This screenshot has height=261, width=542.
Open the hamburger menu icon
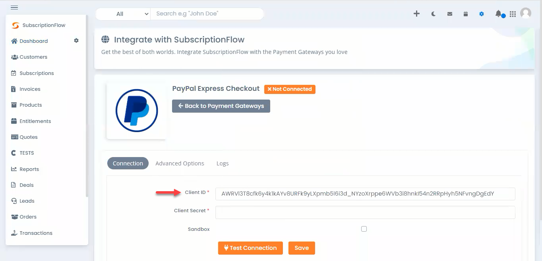pyautogui.click(x=14, y=8)
